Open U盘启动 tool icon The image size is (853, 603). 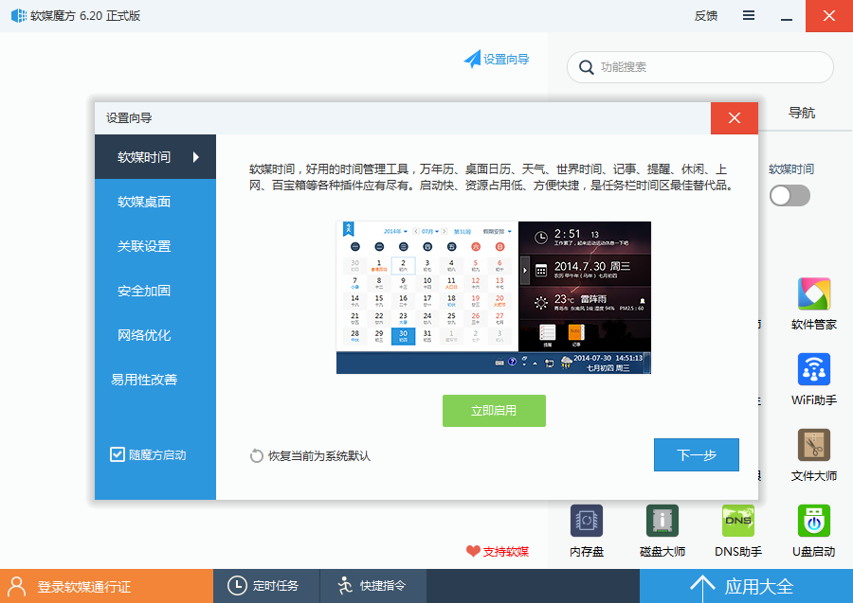click(x=813, y=522)
